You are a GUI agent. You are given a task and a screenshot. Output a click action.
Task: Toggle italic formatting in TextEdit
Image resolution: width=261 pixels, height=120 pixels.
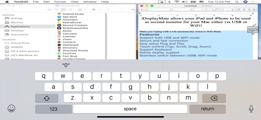pyautogui.click(x=228, y=10)
